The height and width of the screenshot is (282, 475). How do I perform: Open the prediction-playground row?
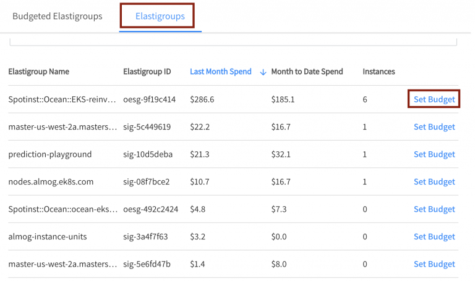click(49, 154)
